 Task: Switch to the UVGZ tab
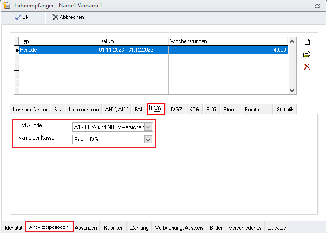click(176, 110)
